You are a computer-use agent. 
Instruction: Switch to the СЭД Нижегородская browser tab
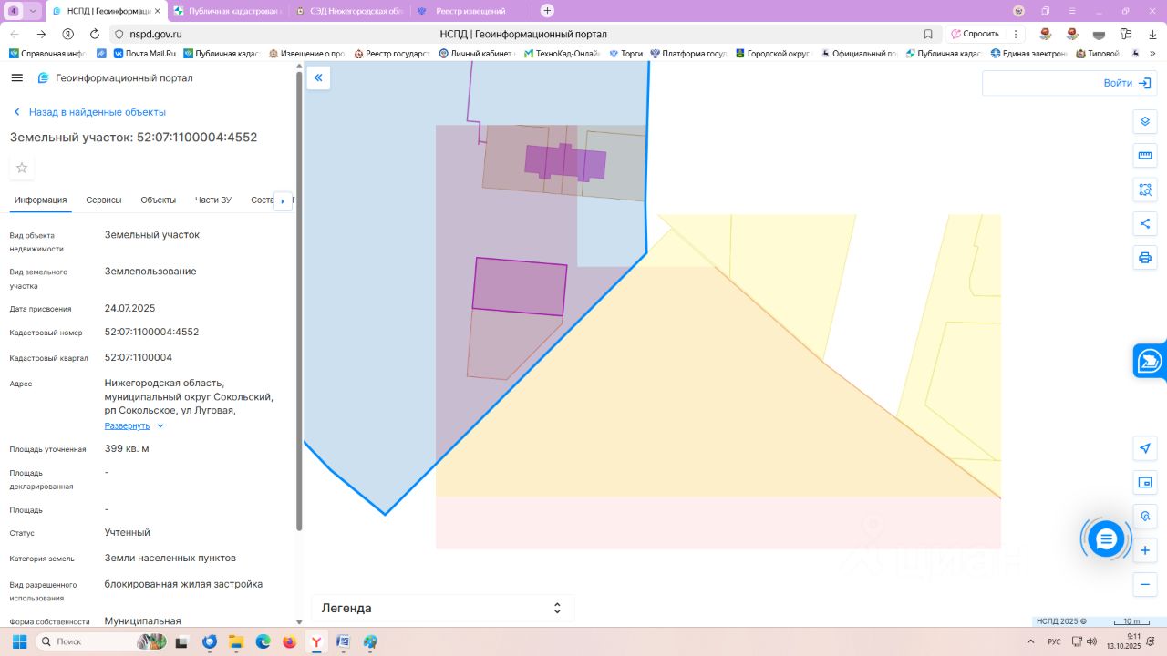[x=350, y=11]
